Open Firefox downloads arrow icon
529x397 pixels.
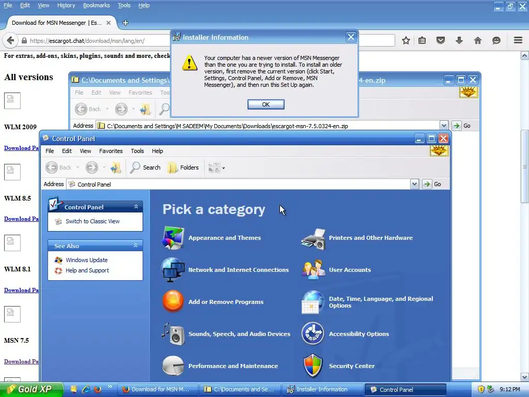tap(459, 40)
